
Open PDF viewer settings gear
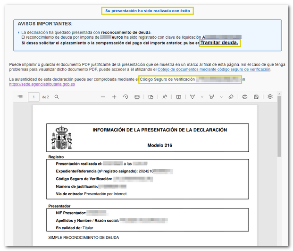pyautogui.click(x=270, y=97)
